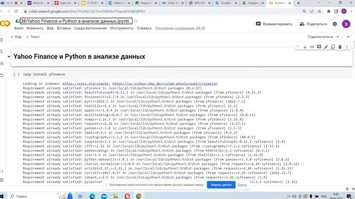The image size is (355, 199).
Task: Open a new browser tab
Action: [x=298, y=3]
